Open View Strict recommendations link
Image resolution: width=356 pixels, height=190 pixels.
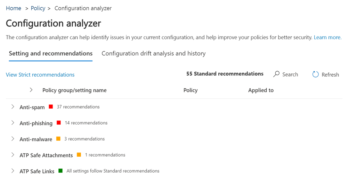click(40, 75)
